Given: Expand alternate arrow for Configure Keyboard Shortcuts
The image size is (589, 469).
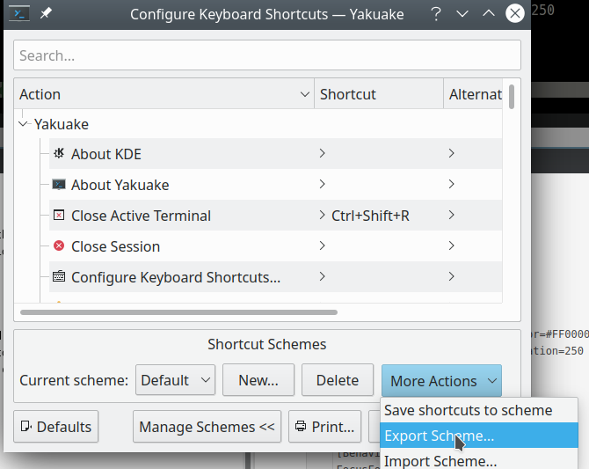Looking at the screenshot, I should tap(451, 276).
